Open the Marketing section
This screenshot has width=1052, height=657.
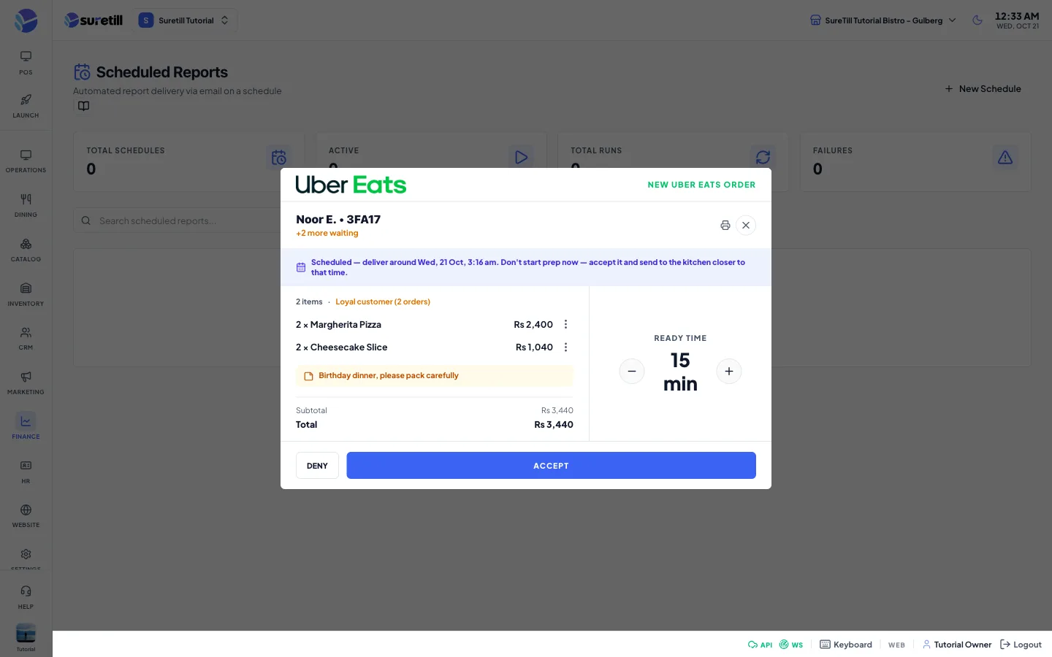[26, 383]
